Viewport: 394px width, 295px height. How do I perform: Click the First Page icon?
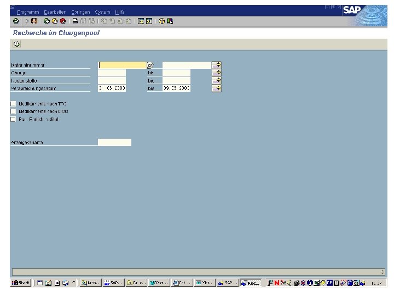coord(104,21)
